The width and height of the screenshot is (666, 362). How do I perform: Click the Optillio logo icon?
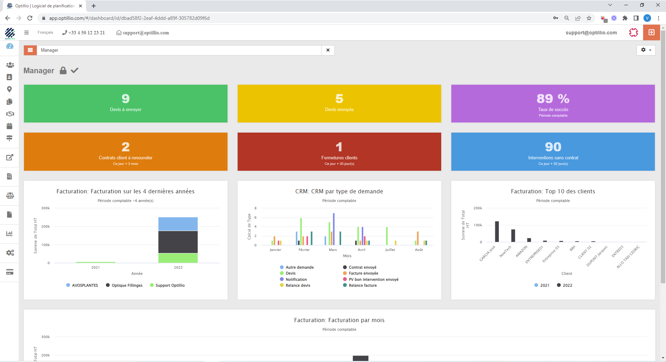[10, 33]
